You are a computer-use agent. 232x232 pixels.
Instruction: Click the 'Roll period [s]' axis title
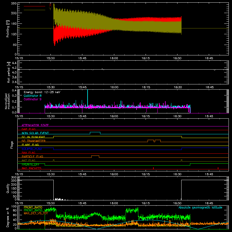click(x=9, y=72)
